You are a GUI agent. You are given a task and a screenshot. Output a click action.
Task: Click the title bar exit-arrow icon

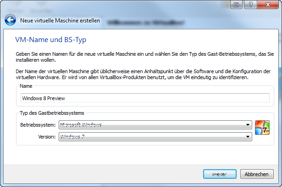(x=237, y=5)
